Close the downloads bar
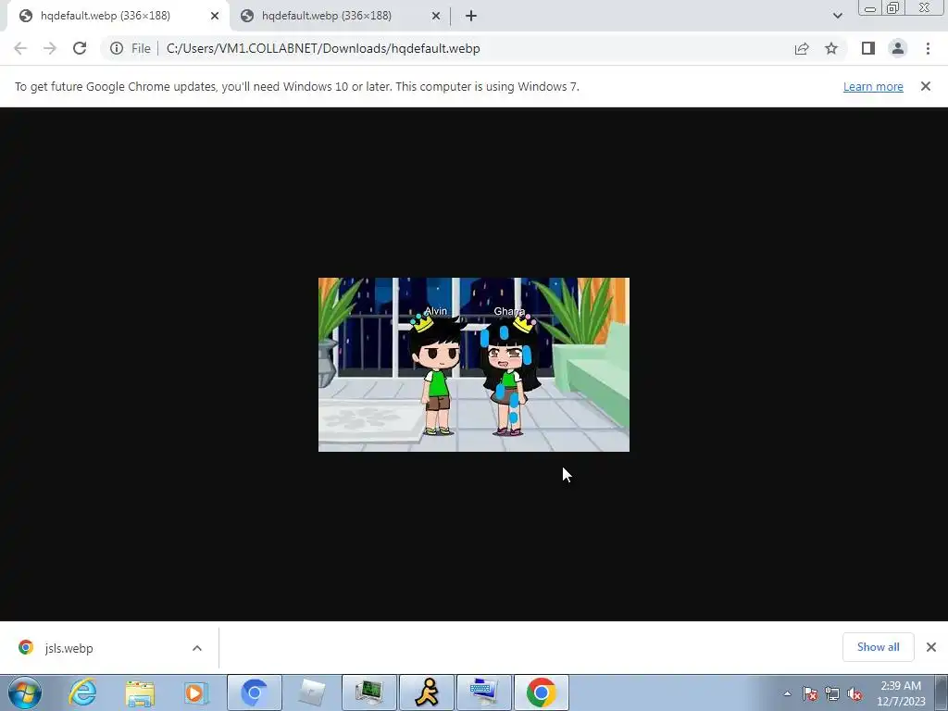 coord(931,647)
